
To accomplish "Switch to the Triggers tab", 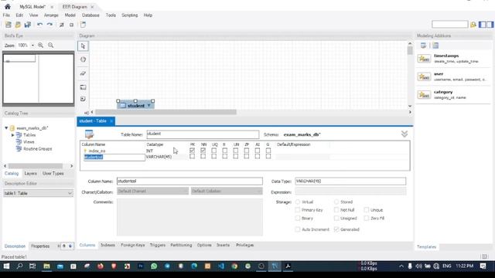I will pos(158,245).
